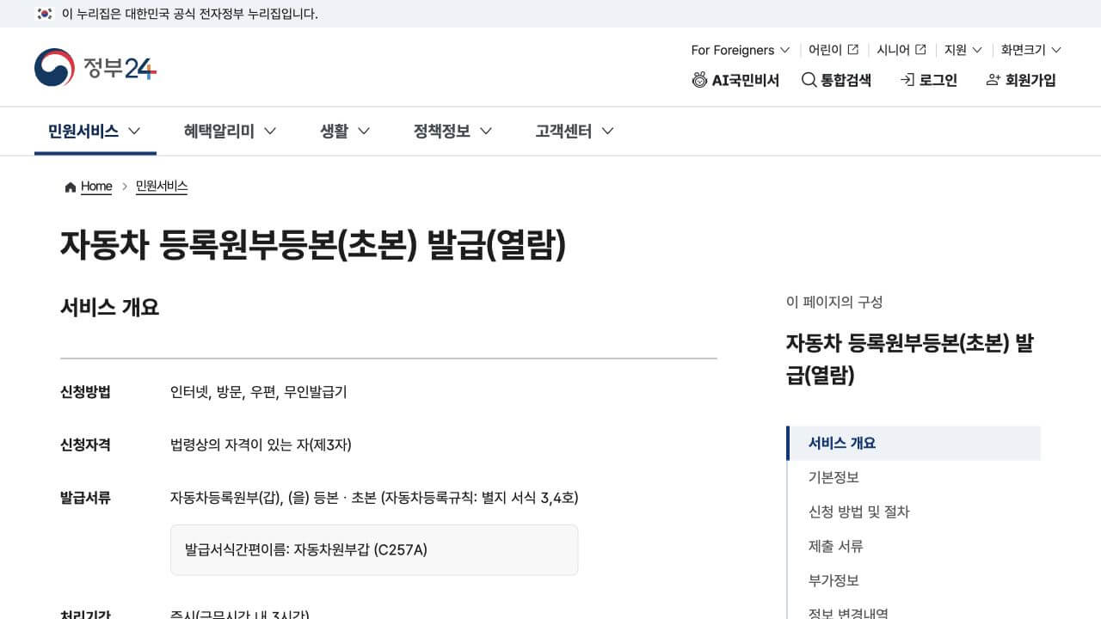1101x619 pixels.
Task: Expand the 고객센터 main menu
Action: (x=575, y=131)
